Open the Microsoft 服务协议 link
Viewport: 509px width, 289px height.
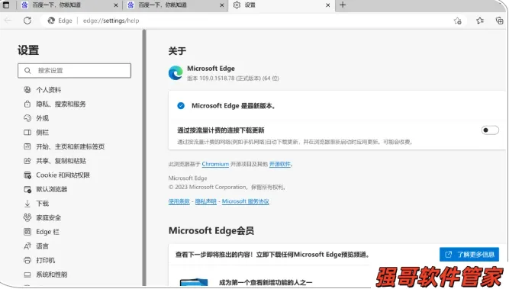[x=246, y=201]
